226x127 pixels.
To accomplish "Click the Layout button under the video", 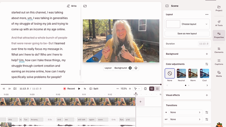I will click(x=108, y=68).
